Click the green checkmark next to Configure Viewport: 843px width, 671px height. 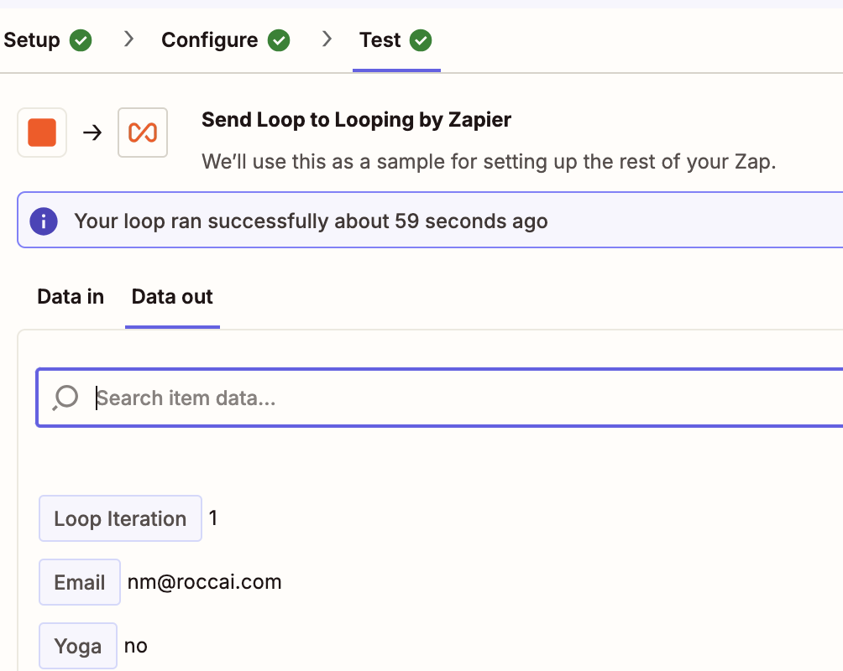[279, 40]
